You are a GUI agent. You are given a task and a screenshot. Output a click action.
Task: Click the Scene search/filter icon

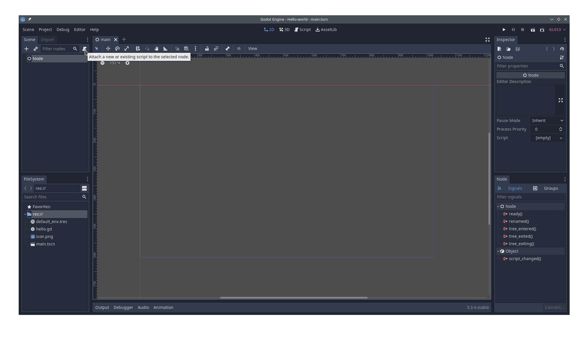[75, 48]
